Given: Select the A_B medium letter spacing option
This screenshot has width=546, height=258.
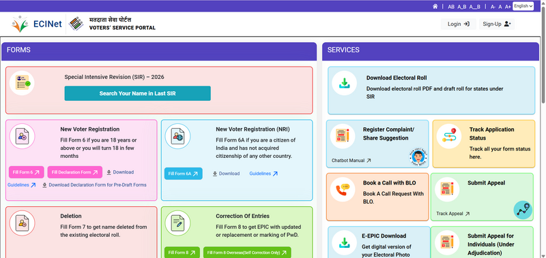Looking at the screenshot, I should pos(462,7).
